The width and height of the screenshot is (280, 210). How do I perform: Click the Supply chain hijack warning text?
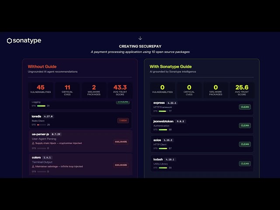click(58, 143)
